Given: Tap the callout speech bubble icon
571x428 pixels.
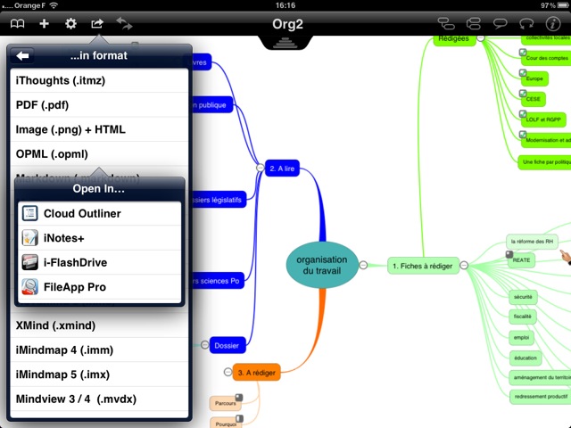Looking at the screenshot, I should point(500,23).
